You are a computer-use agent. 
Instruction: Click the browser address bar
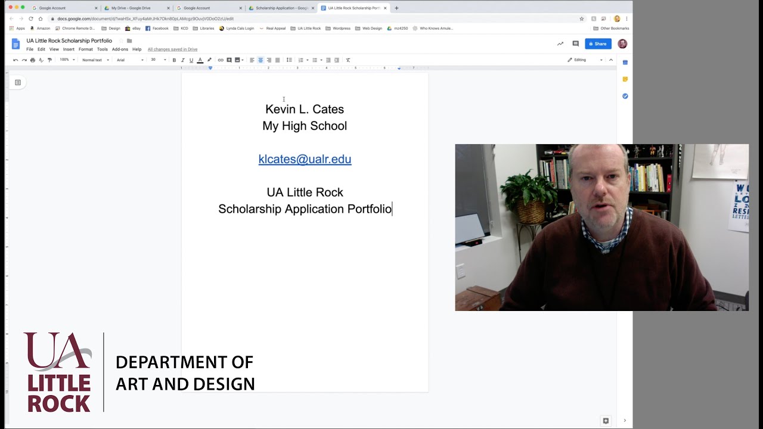point(316,18)
